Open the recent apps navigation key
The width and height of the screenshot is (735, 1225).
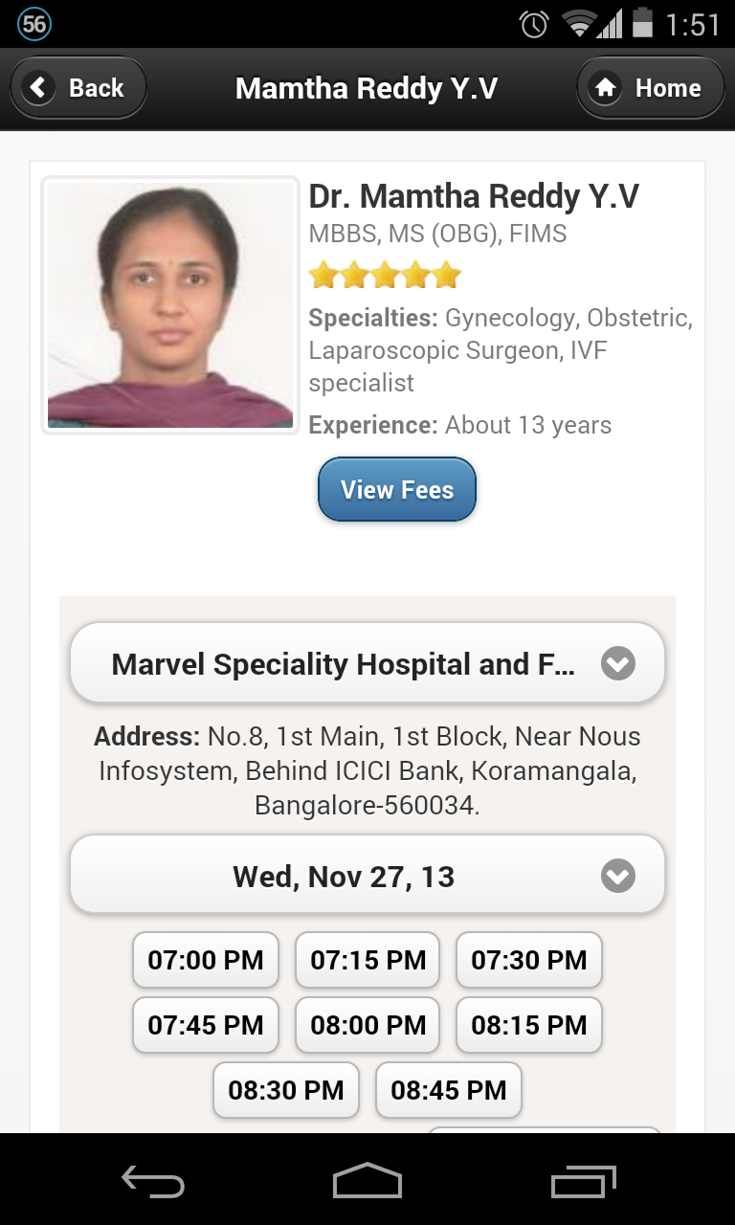pos(583,1181)
